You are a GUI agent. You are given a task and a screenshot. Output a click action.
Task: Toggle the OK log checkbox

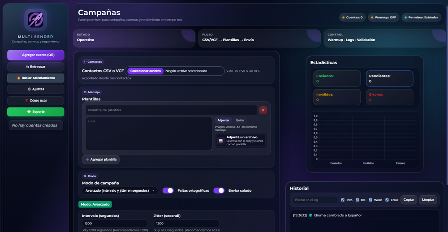[357, 200]
